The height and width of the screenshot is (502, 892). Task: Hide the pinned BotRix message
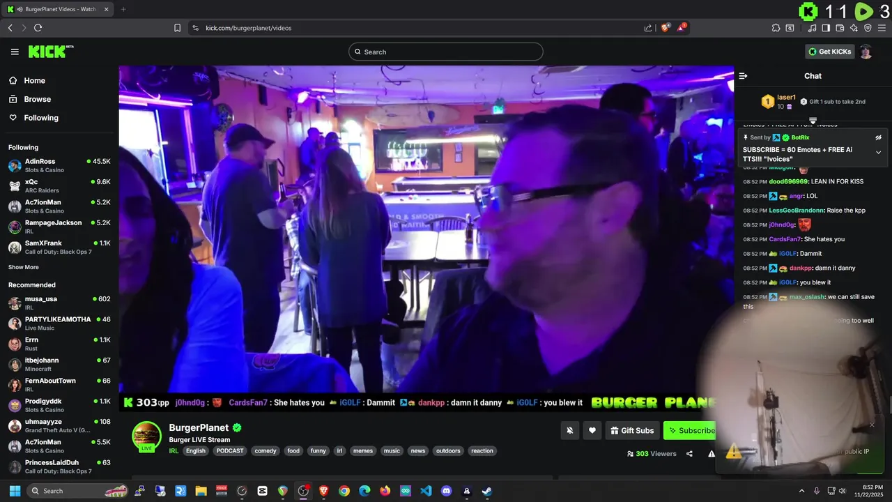(878, 137)
